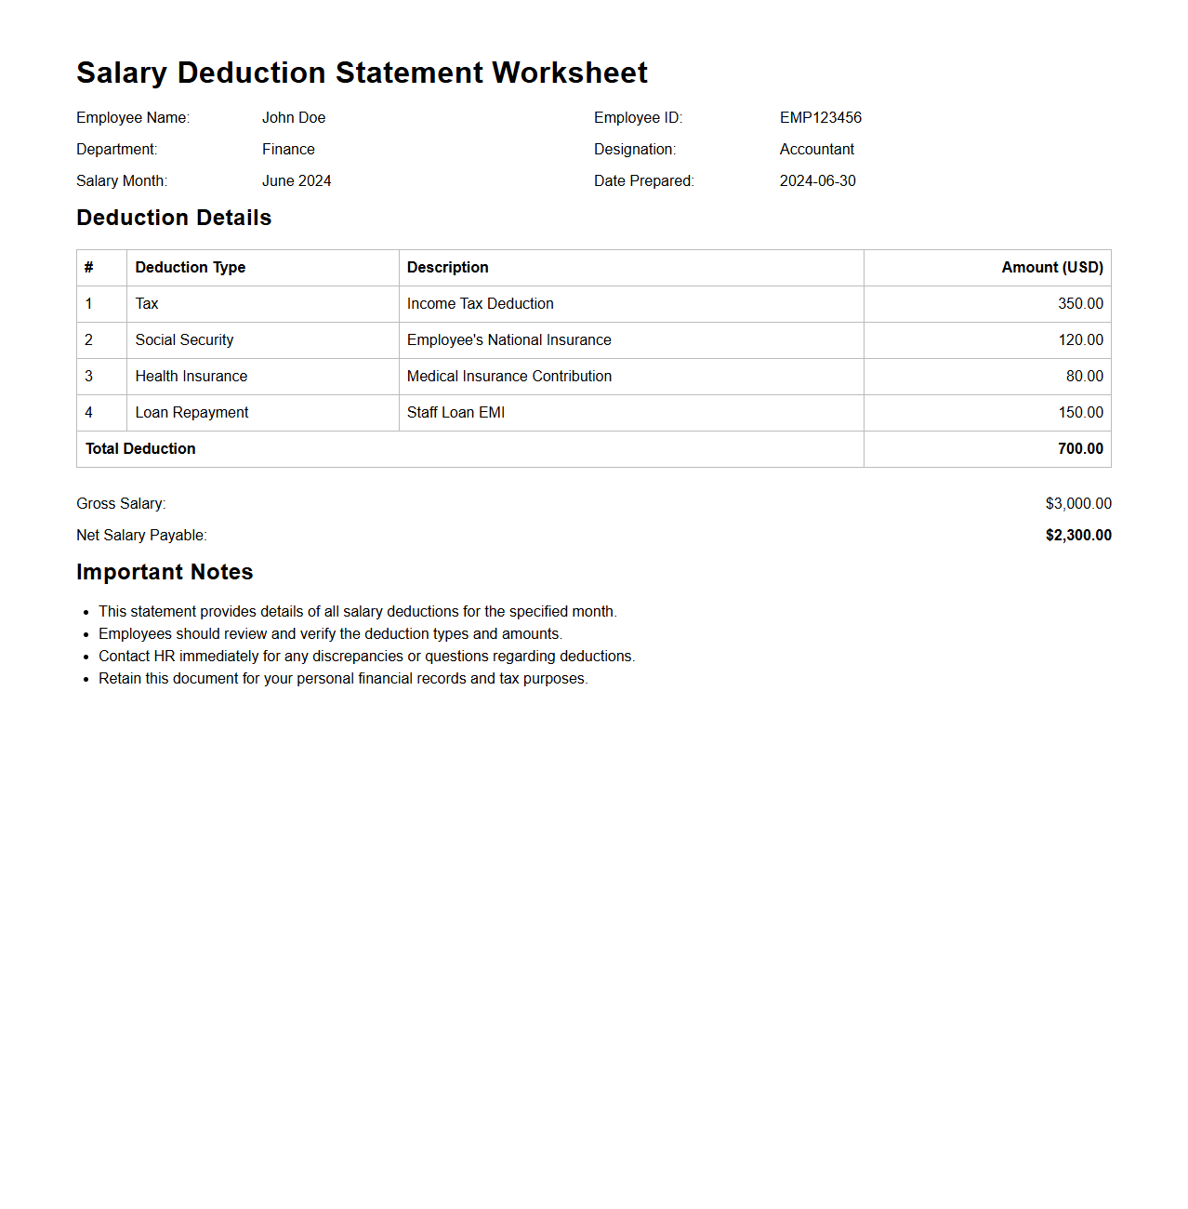Click the Net Salary Payable amount $2,300.00
Image resolution: width=1188 pixels, height=1209 pixels.
(x=1077, y=536)
